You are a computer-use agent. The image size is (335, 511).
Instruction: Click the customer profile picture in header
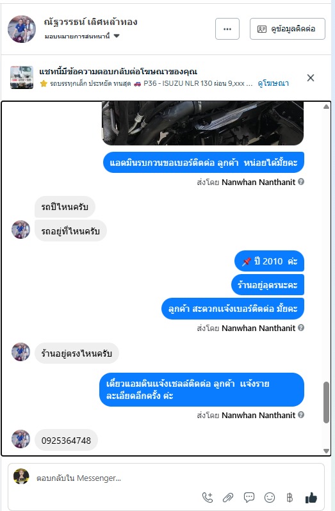pyautogui.click(x=22, y=29)
